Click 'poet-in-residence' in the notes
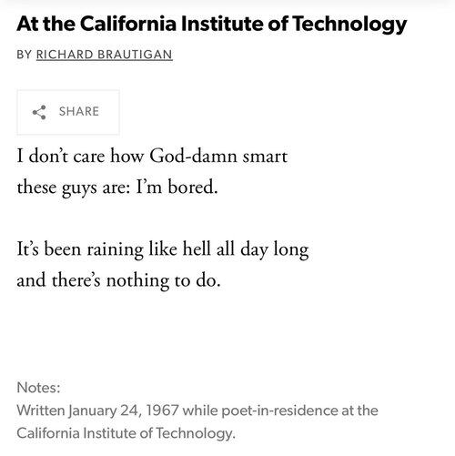This screenshot has width=455, height=456. tap(279, 410)
